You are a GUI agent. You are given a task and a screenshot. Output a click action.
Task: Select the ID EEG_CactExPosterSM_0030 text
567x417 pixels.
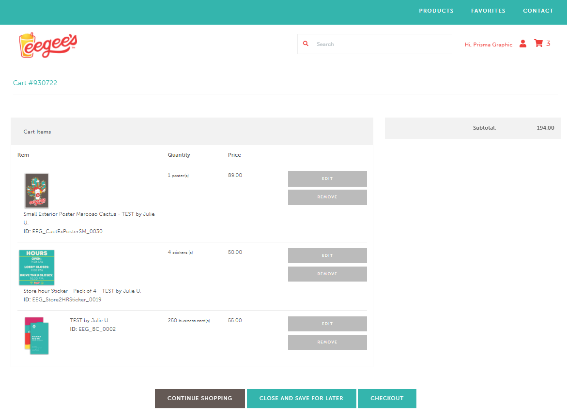click(63, 231)
